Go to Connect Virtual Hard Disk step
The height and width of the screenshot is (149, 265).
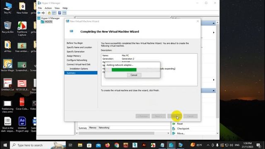pyautogui.click(x=78, y=65)
